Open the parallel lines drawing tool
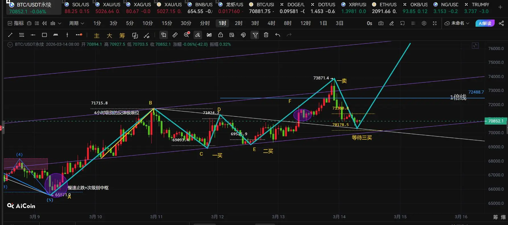The image size is (508, 225). click(x=22, y=35)
